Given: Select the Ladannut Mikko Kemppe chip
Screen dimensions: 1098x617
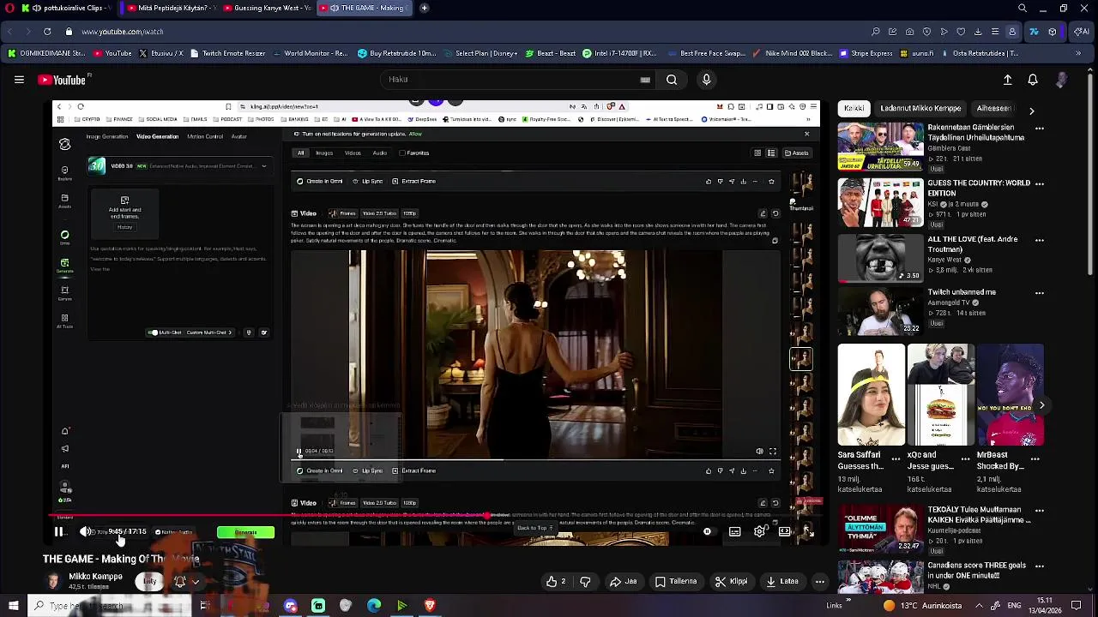Looking at the screenshot, I should (x=920, y=109).
